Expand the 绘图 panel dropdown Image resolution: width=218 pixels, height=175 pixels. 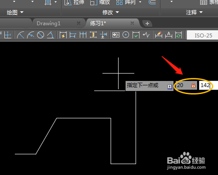tap(22, 12)
